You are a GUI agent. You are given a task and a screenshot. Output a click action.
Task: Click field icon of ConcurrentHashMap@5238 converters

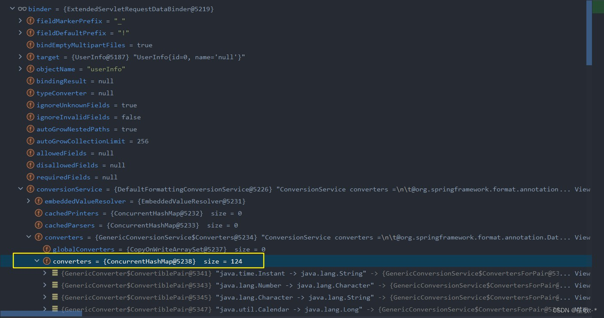[46, 261]
